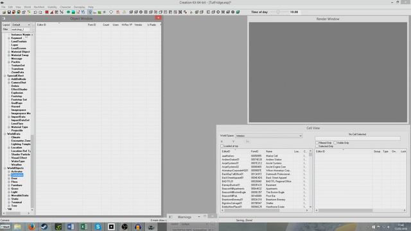
Task: Adjust the Time of day slider
Action: 278,12
